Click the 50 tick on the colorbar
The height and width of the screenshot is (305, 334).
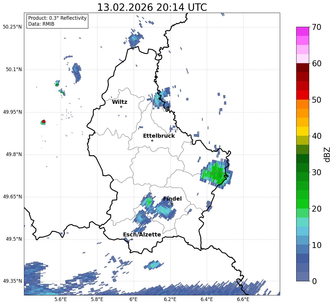(x=316, y=100)
